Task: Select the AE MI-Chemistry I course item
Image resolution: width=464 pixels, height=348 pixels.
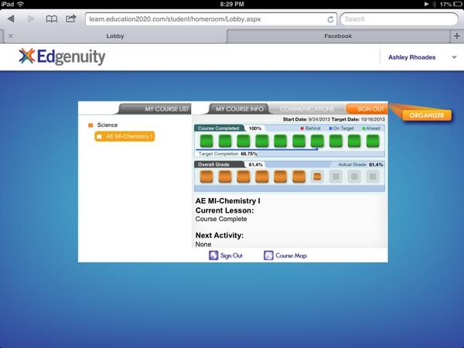Action: pos(125,136)
